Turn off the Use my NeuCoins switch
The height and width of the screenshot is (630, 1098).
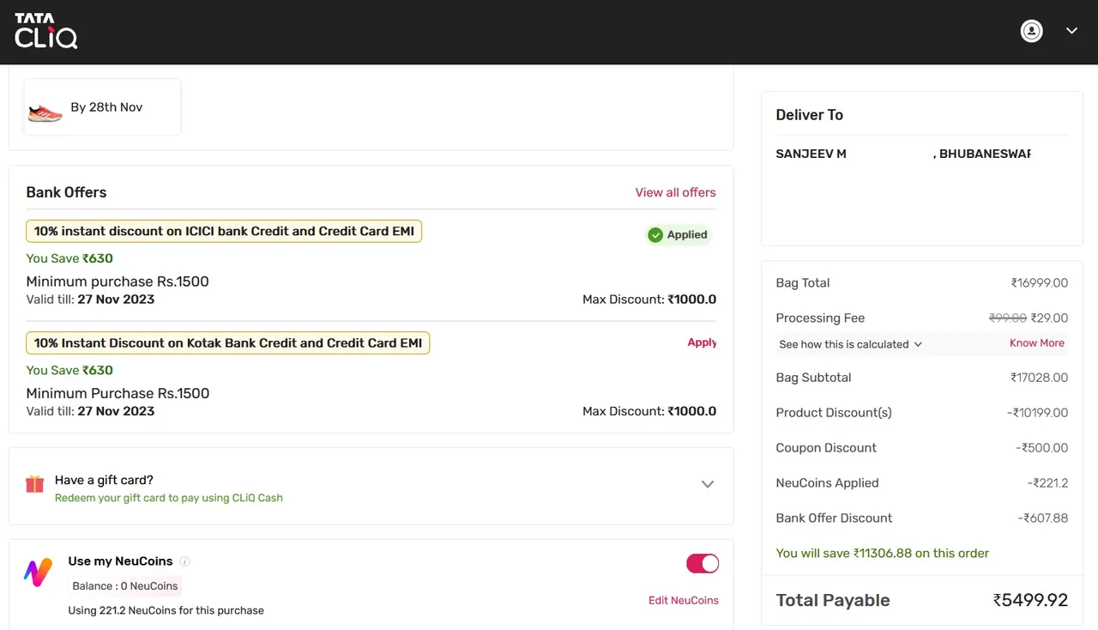tap(703, 563)
